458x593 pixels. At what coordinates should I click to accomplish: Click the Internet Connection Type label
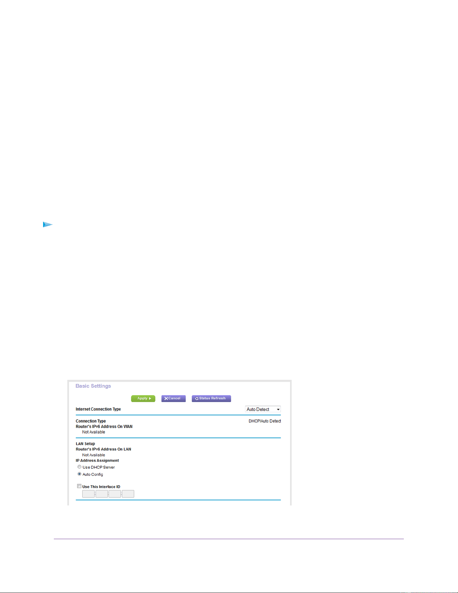click(x=98, y=409)
